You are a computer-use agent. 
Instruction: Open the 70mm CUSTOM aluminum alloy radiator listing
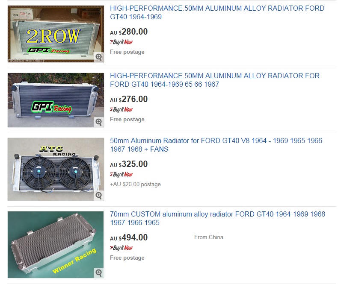coord(217,218)
